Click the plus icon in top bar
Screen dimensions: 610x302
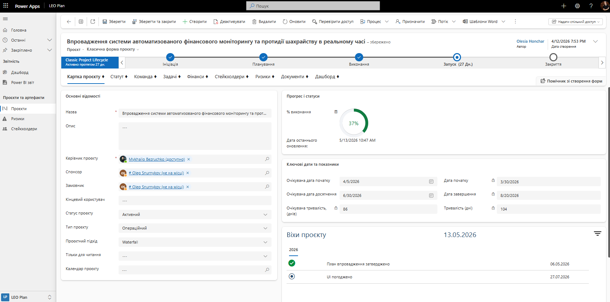coord(563,6)
